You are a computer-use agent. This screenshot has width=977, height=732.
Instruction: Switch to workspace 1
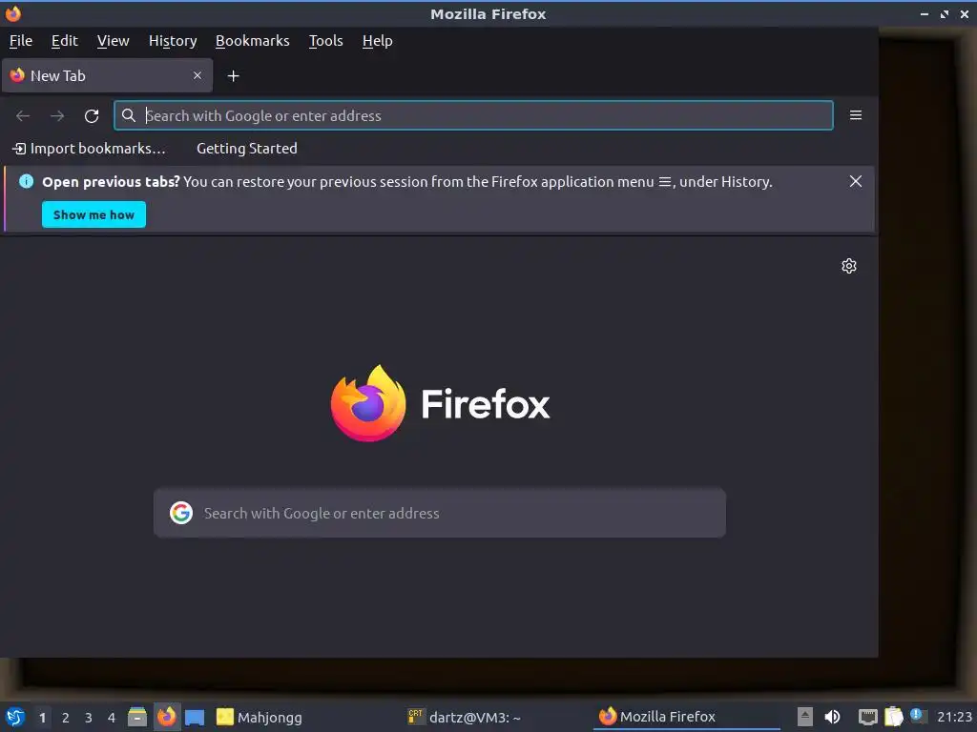(x=42, y=718)
